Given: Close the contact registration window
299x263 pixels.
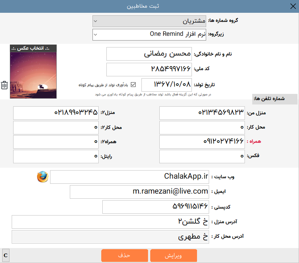Looking at the screenshot, I should pos(292,6).
